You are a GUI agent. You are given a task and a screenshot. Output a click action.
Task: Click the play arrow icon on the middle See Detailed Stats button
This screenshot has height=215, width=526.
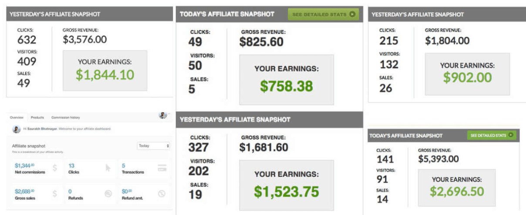coord(352,14)
